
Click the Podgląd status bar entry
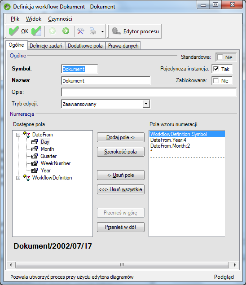224,277
